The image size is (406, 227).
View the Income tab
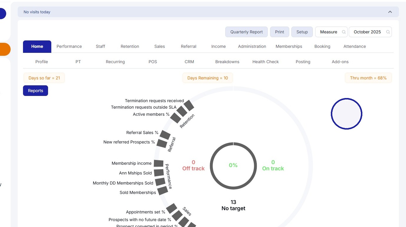(218, 46)
